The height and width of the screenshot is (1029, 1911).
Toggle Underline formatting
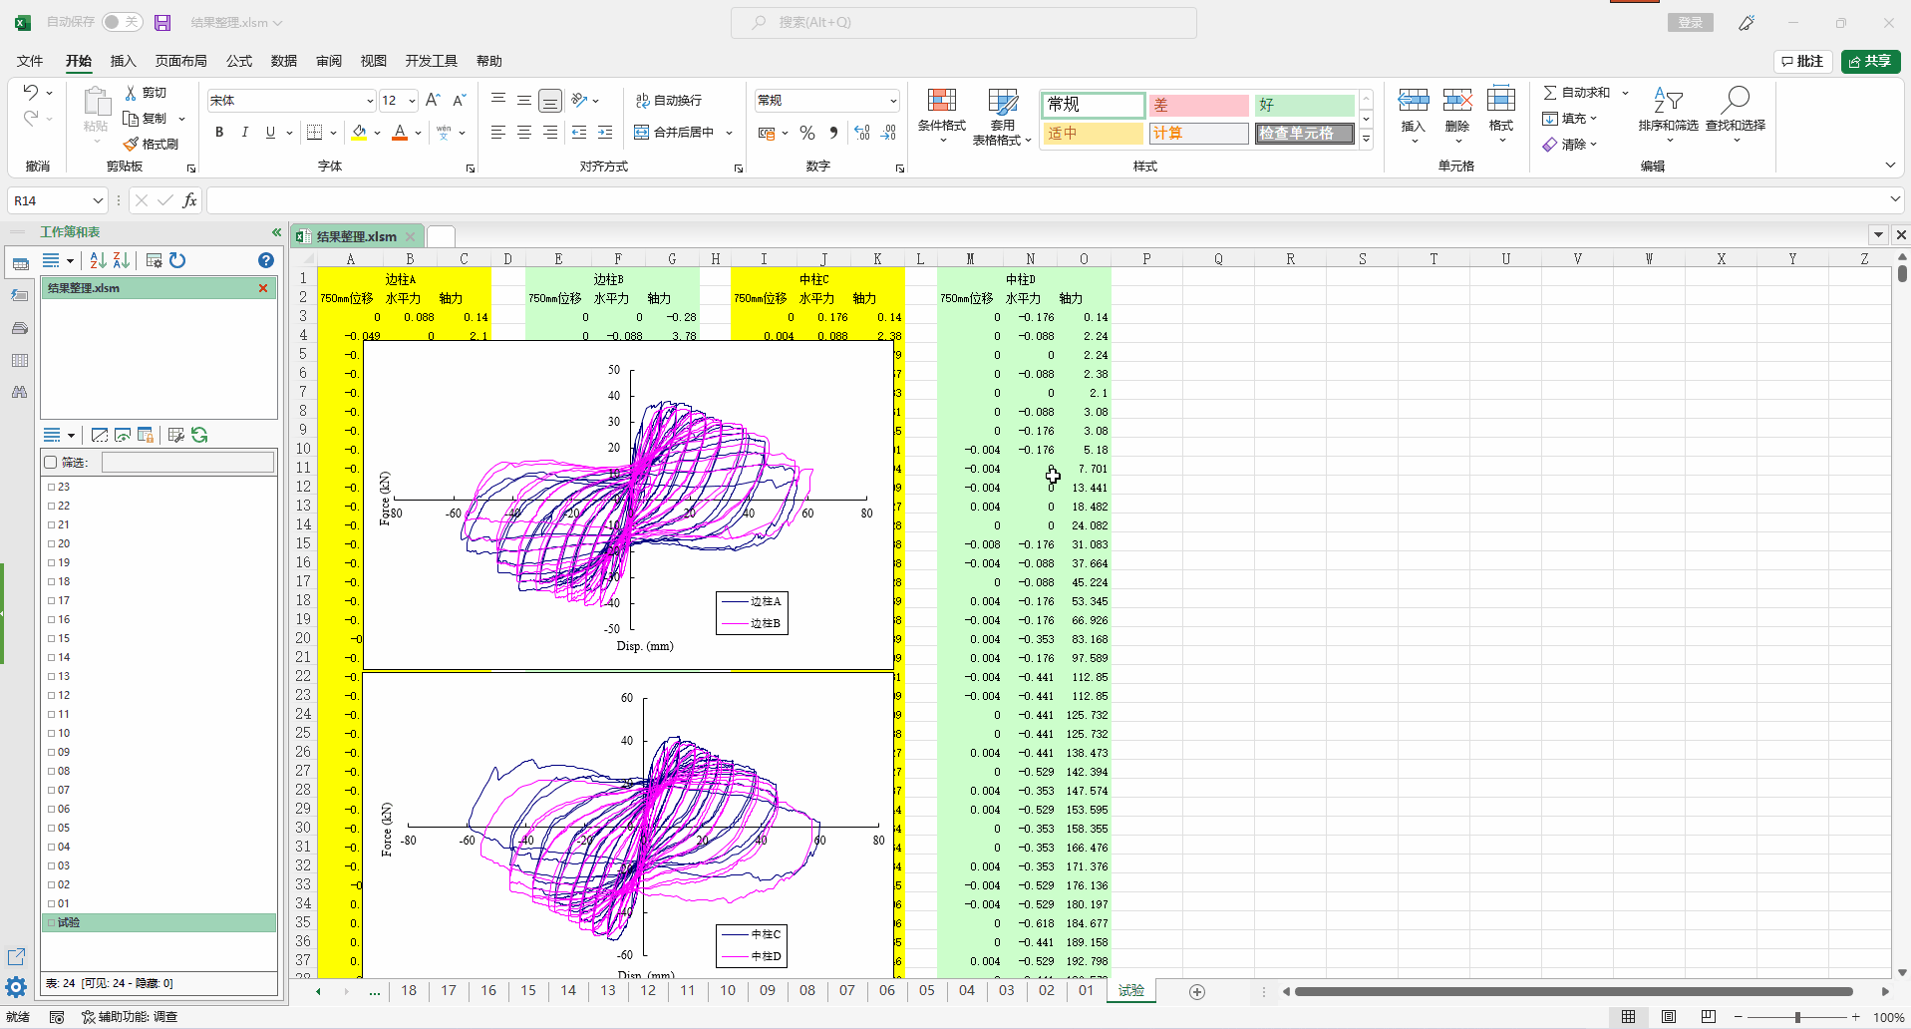tap(270, 133)
